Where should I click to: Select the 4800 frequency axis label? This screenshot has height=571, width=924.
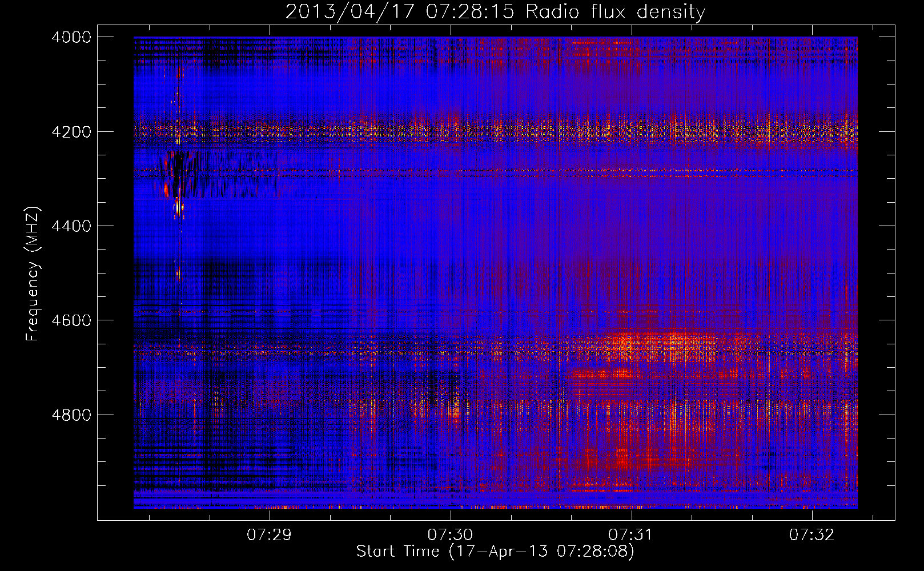(x=71, y=415)
